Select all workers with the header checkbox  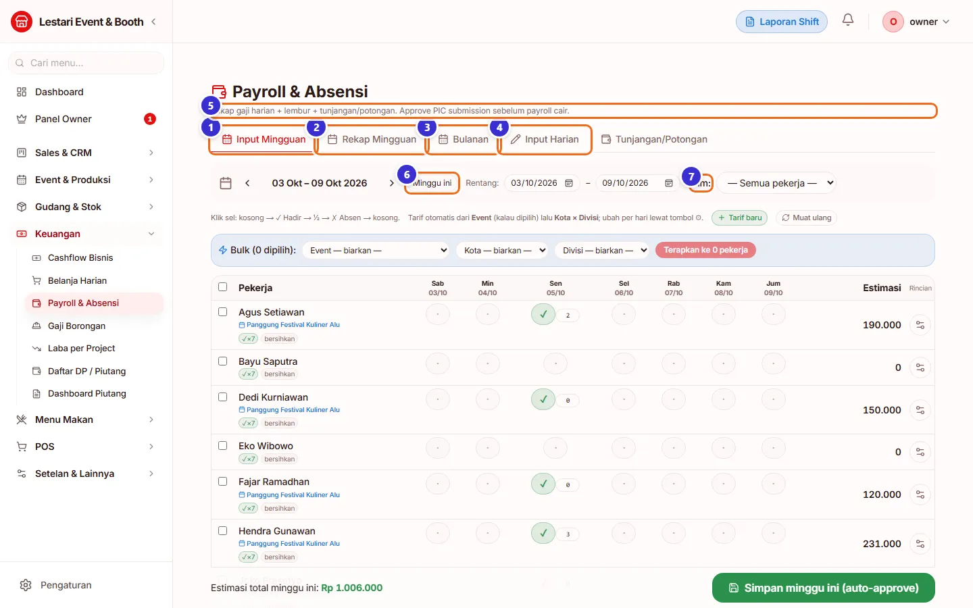pos(222,287)
